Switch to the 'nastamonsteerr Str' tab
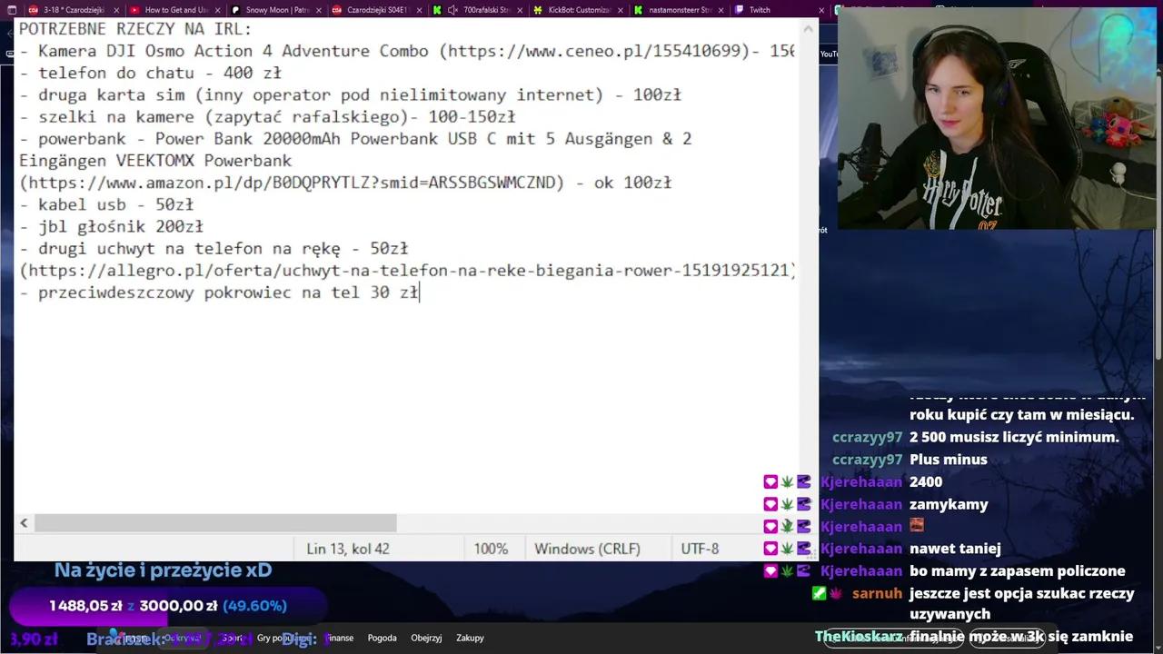Viewport: 1163px width, 654px height. 679,10
